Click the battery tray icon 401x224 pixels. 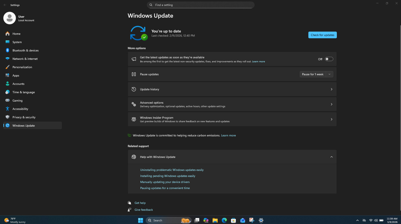tap(381, 220)
